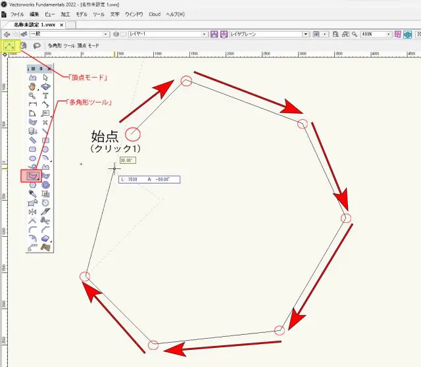Select the Pan hand tool
421x367 pixels.
[32, 86]
